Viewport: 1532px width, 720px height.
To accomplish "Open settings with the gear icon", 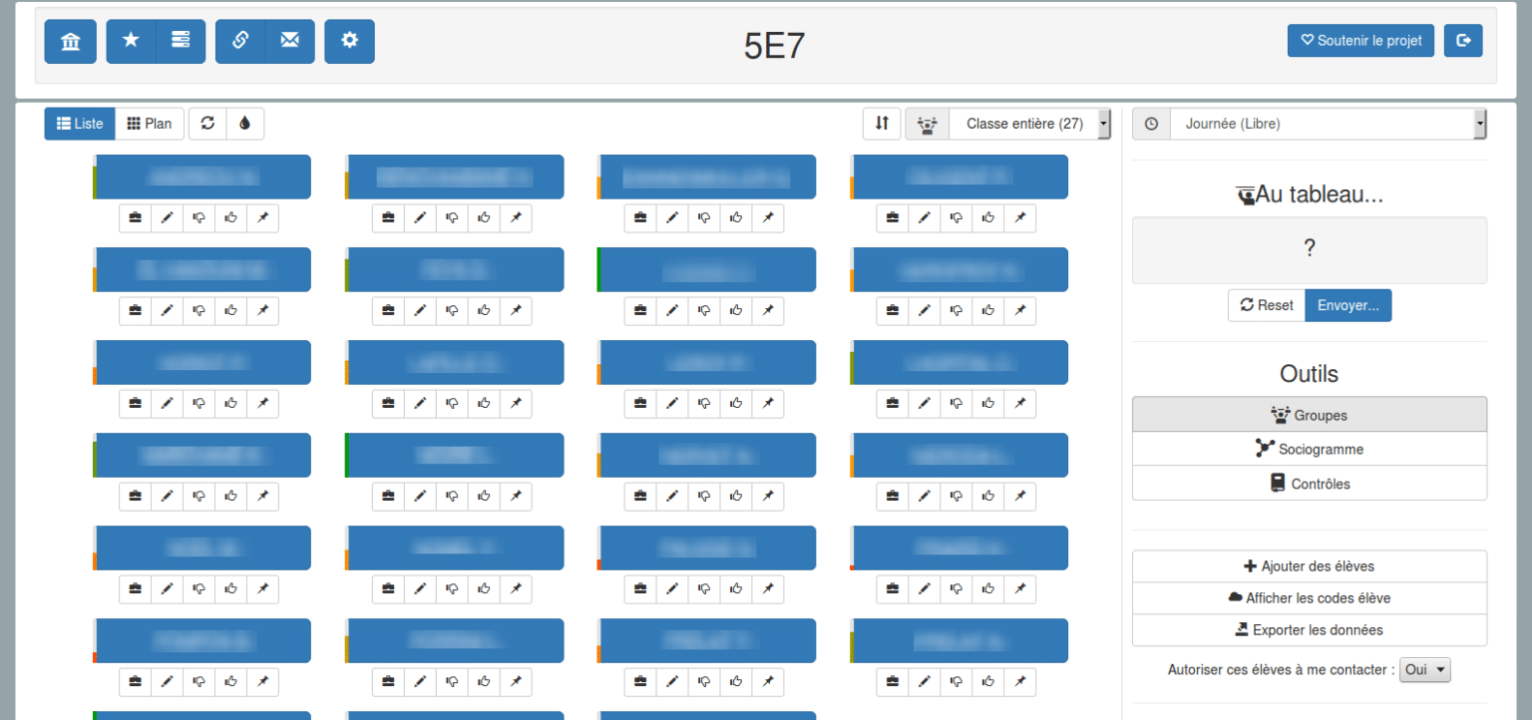I will [x=349, y=41].
